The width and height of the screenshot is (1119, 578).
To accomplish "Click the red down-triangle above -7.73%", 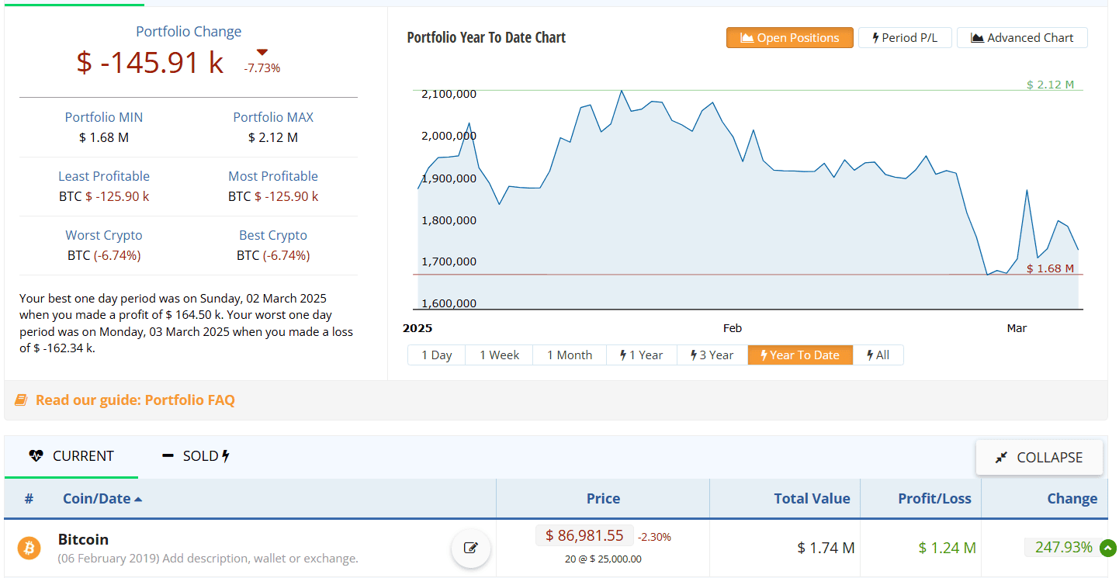I will tap(262, 53).
